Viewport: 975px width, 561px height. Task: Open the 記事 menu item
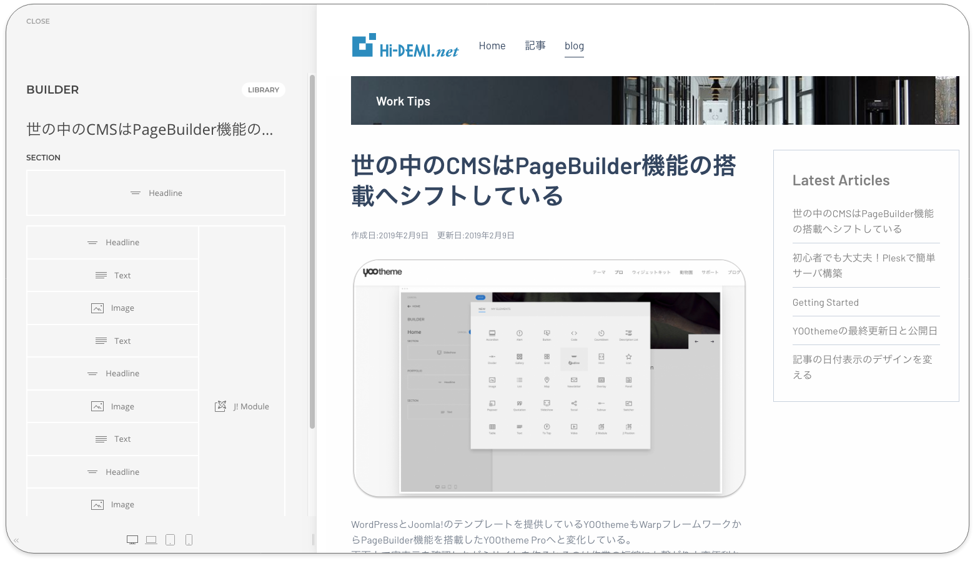[x=535, y=46]
